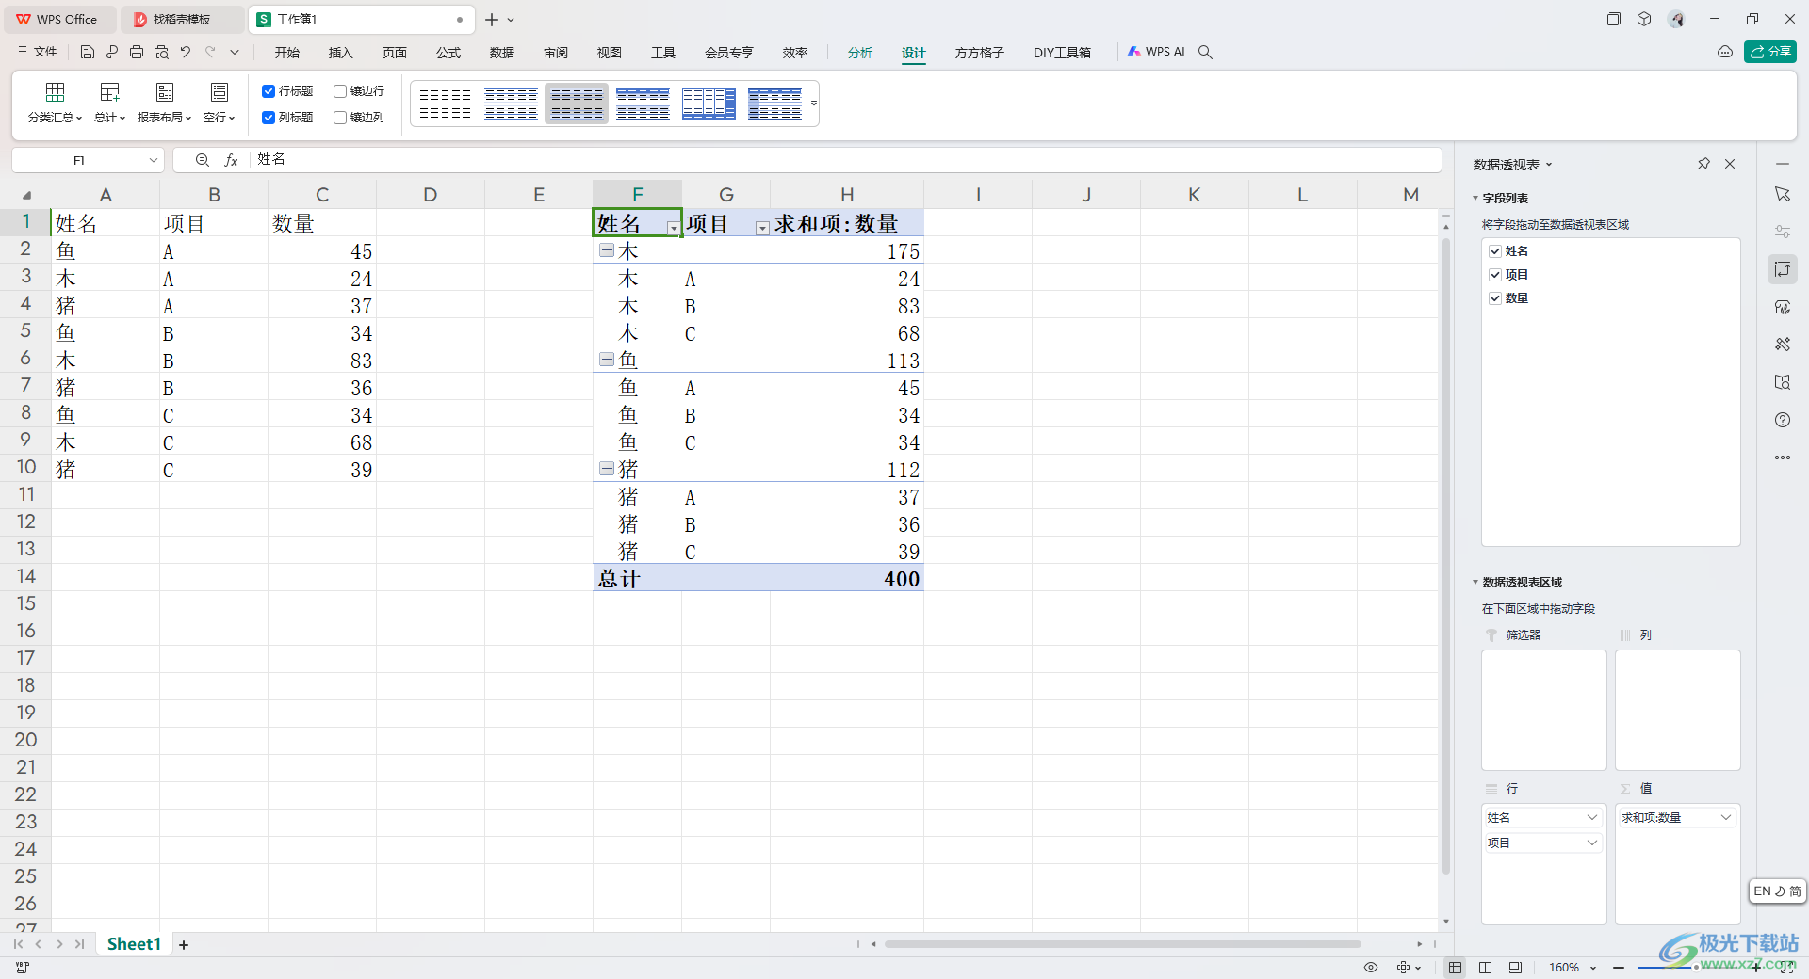Collapse the 字段列表 section
The width and height of the screenshot is (1809, 979).
coord(1475,199)
